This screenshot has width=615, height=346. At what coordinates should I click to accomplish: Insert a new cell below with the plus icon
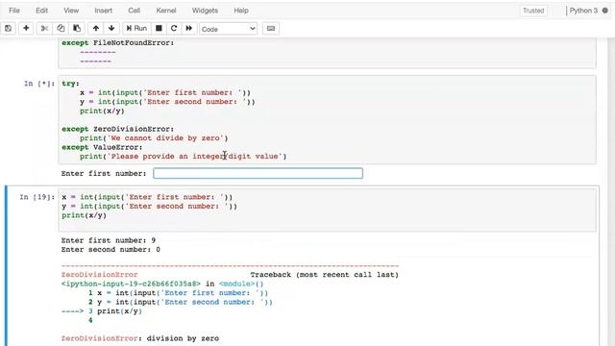tap(26, 28)
